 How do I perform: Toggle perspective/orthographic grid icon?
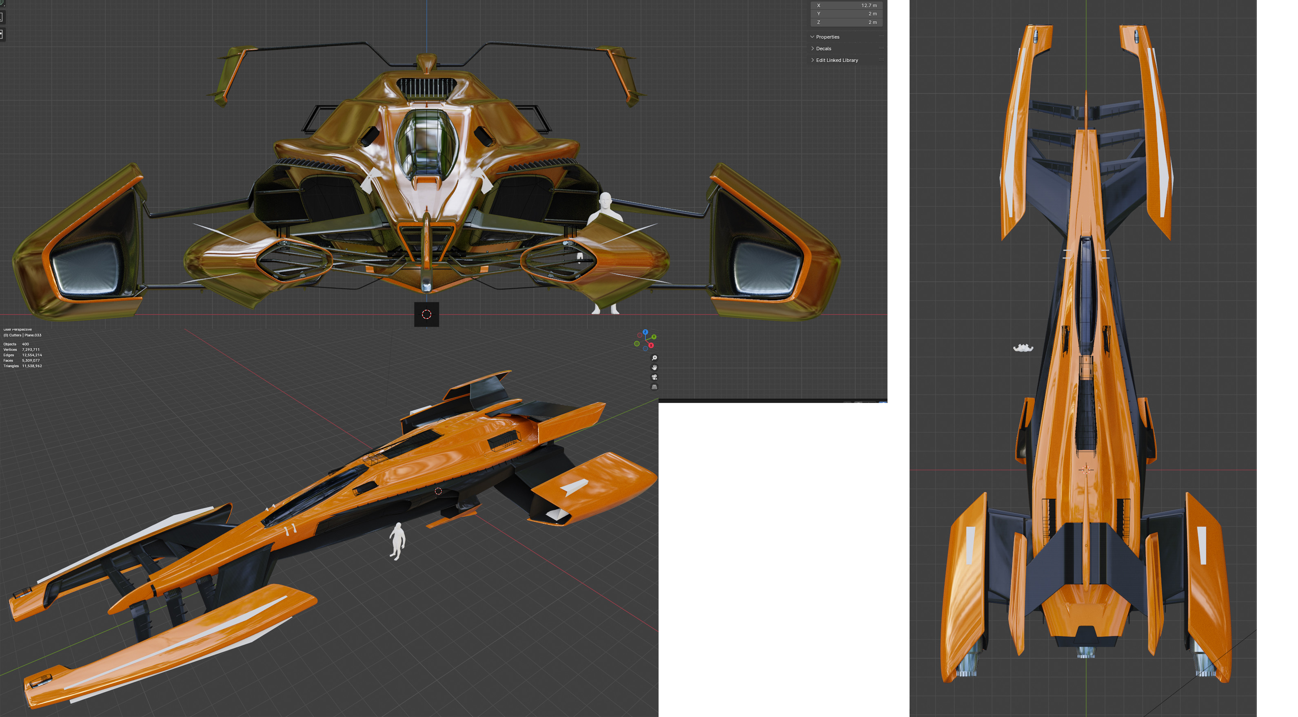pos(655,387)
